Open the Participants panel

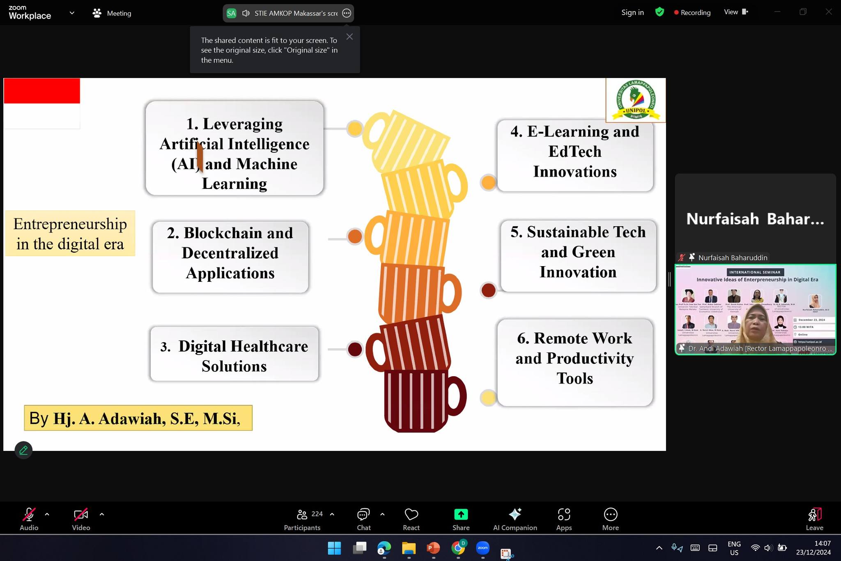302,519
